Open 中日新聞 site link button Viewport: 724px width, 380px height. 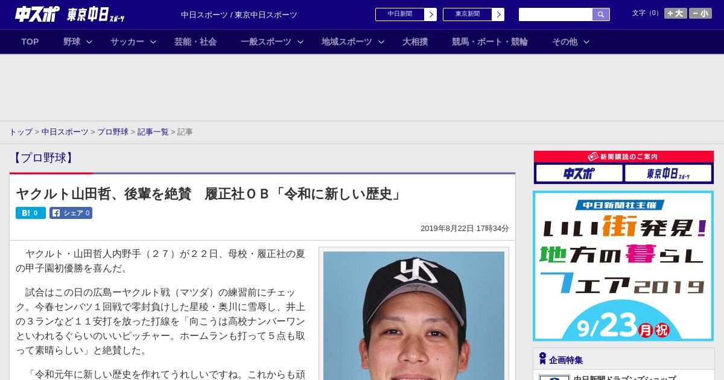(x=400, y=14)
